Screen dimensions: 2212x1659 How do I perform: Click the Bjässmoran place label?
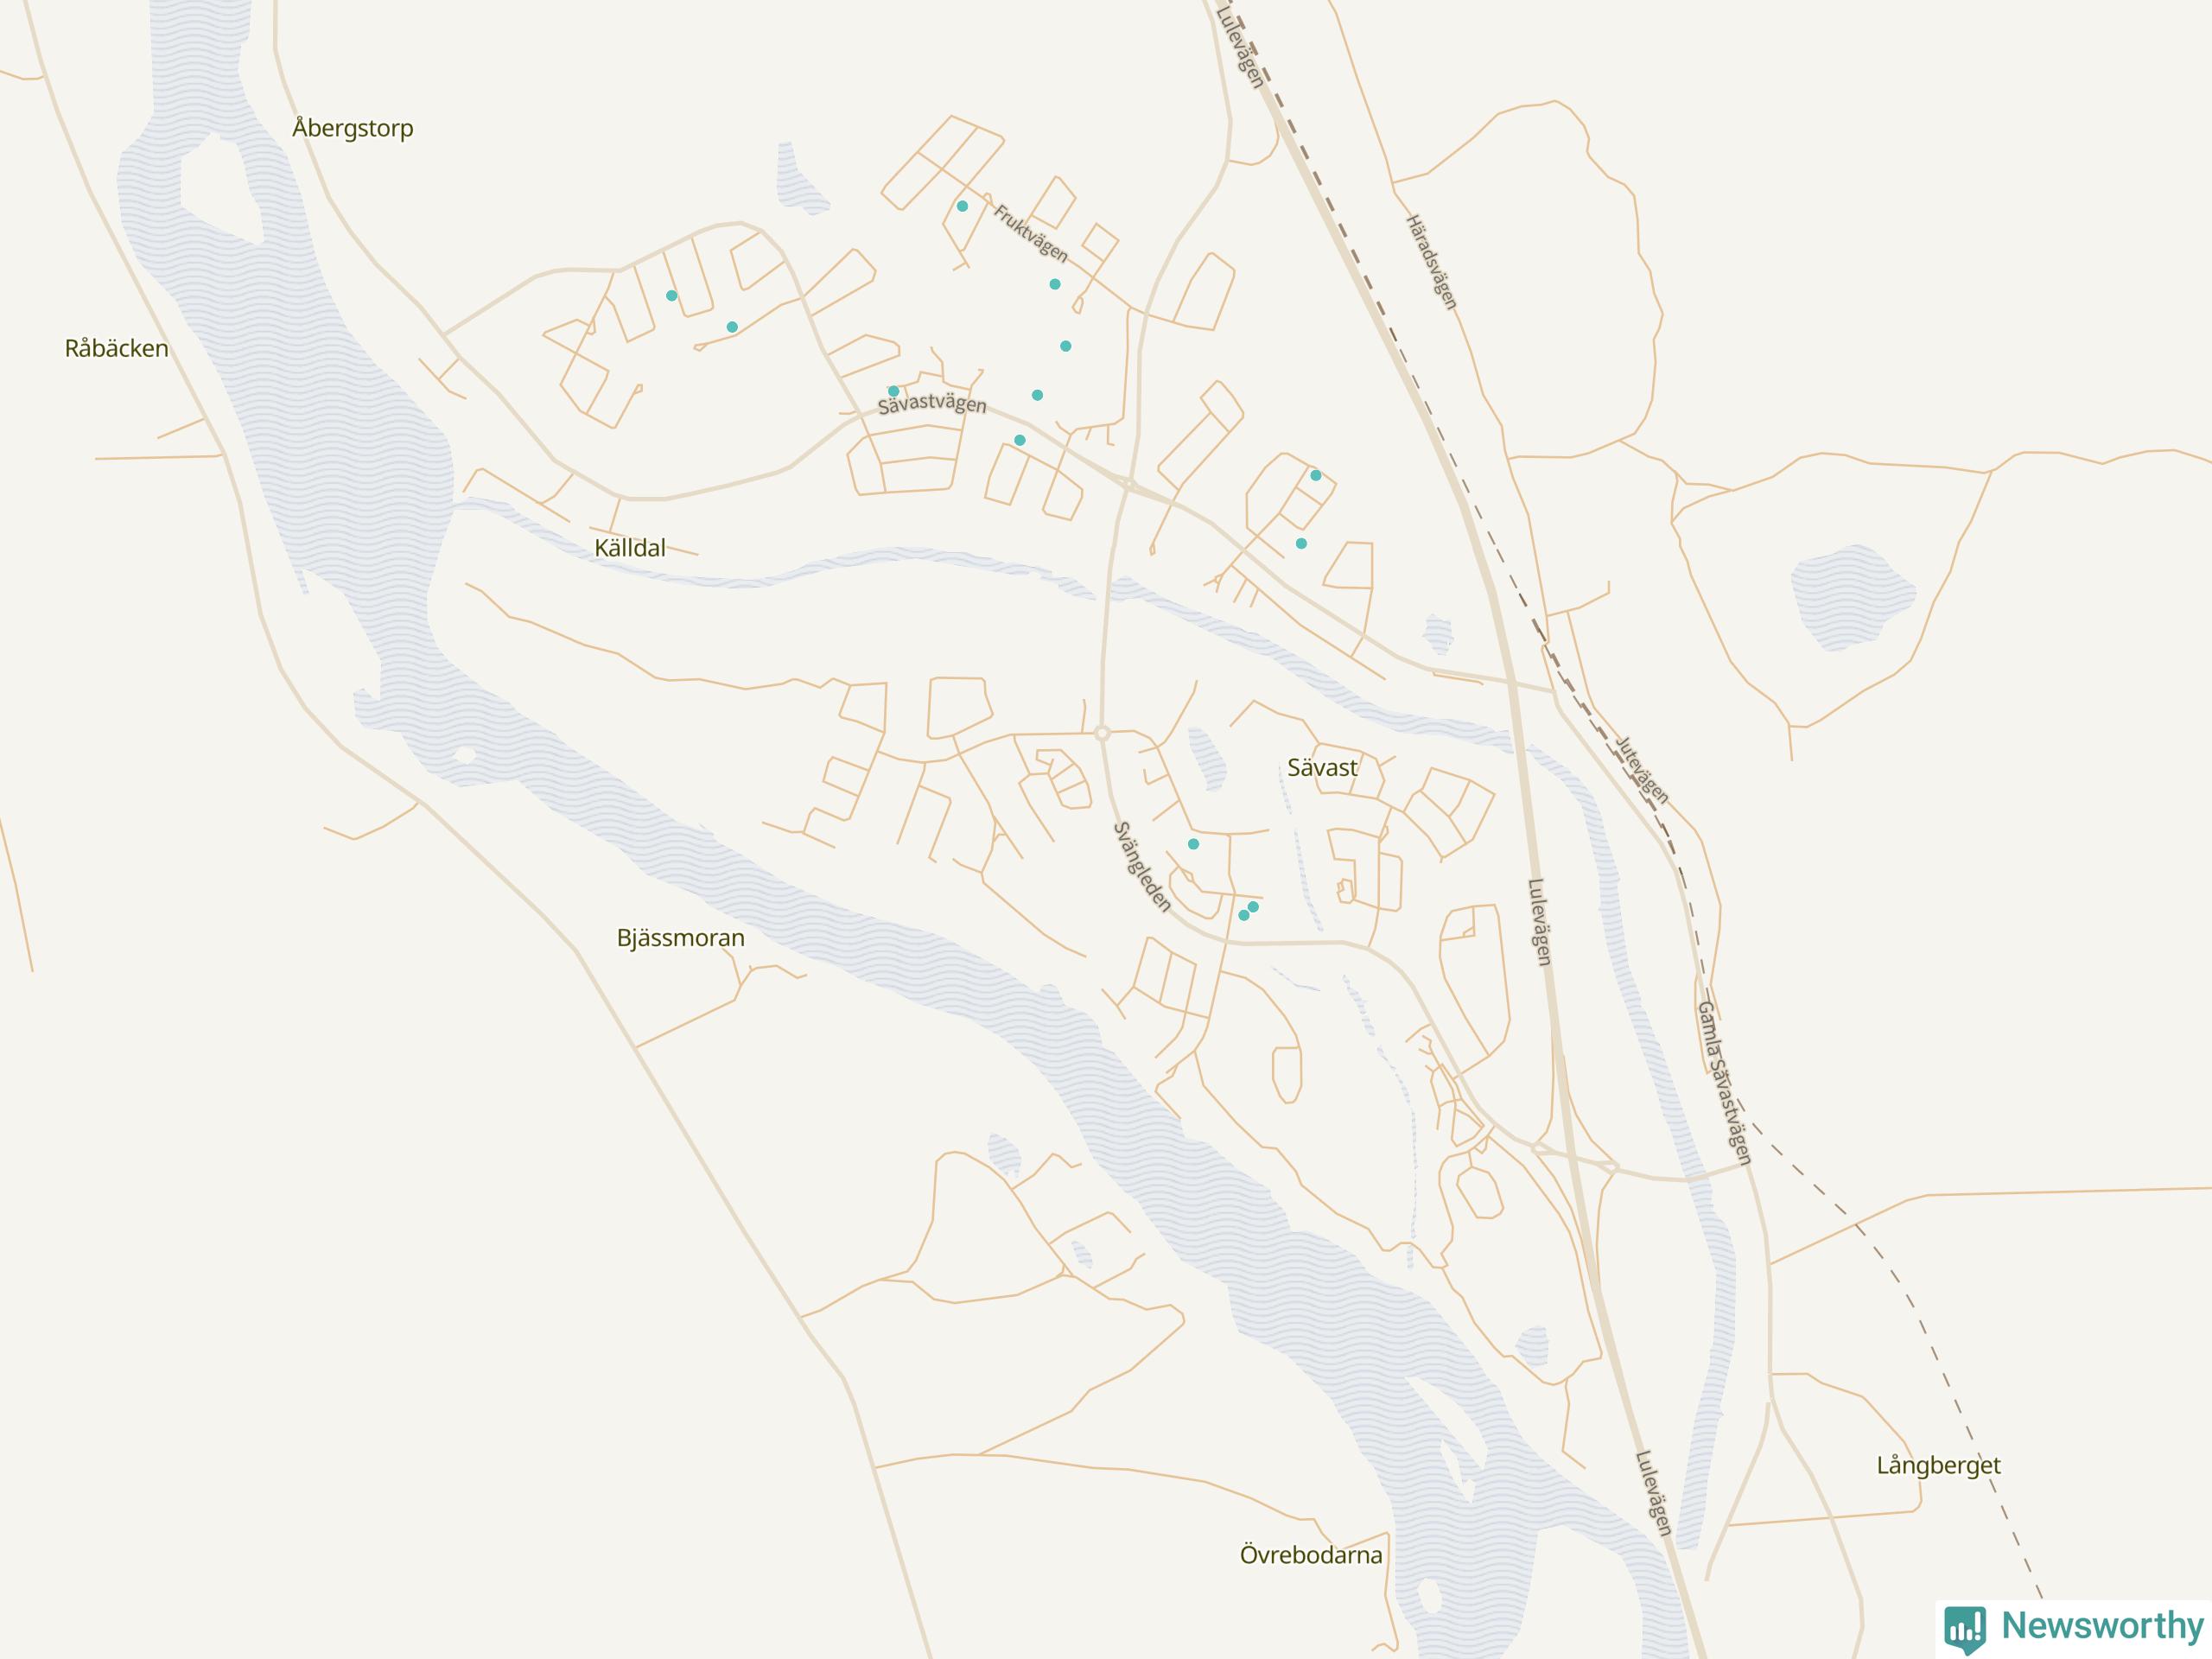coord(680,937)
